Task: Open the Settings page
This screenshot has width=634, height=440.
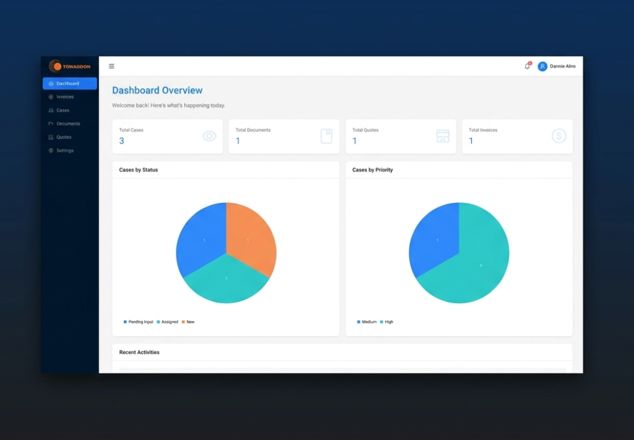Action: click(x=69, y=150)
